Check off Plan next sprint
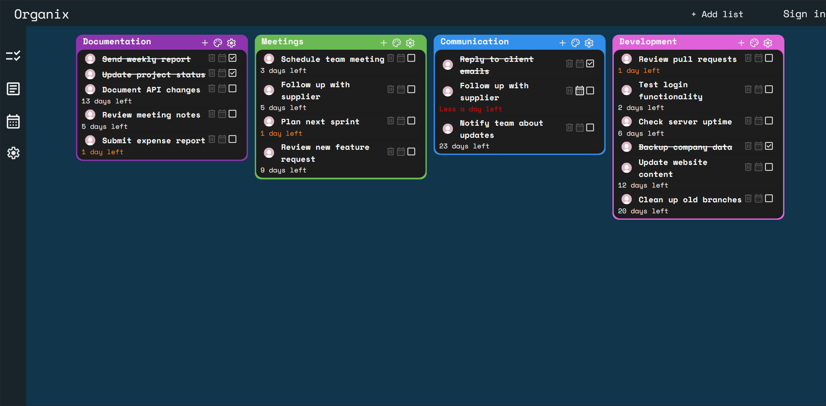 (x=411, y=121)
